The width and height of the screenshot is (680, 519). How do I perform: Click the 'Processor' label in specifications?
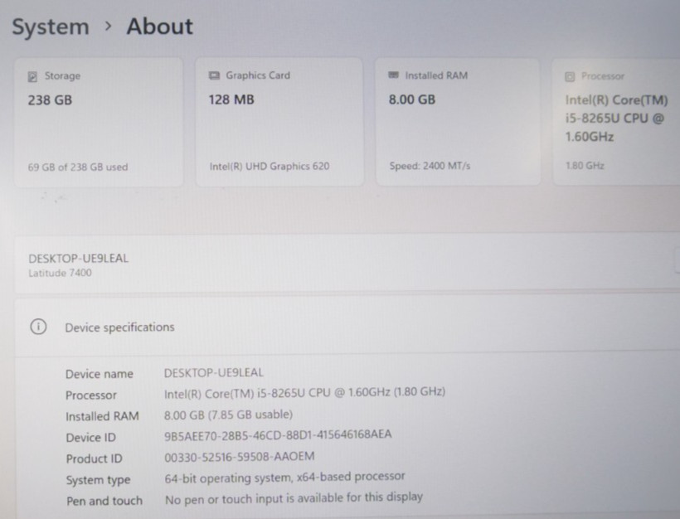click(x=91, y=395)
